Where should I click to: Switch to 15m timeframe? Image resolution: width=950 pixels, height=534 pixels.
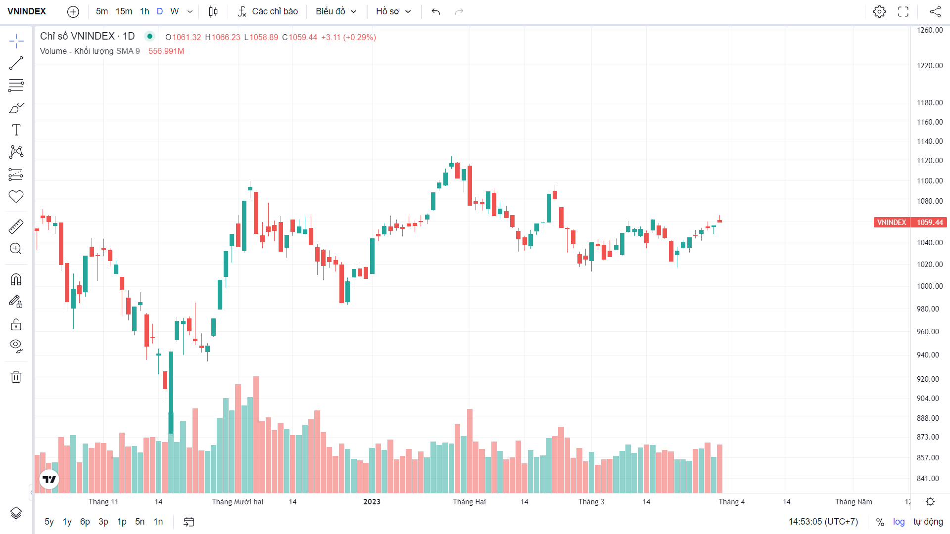coord(124,11)
